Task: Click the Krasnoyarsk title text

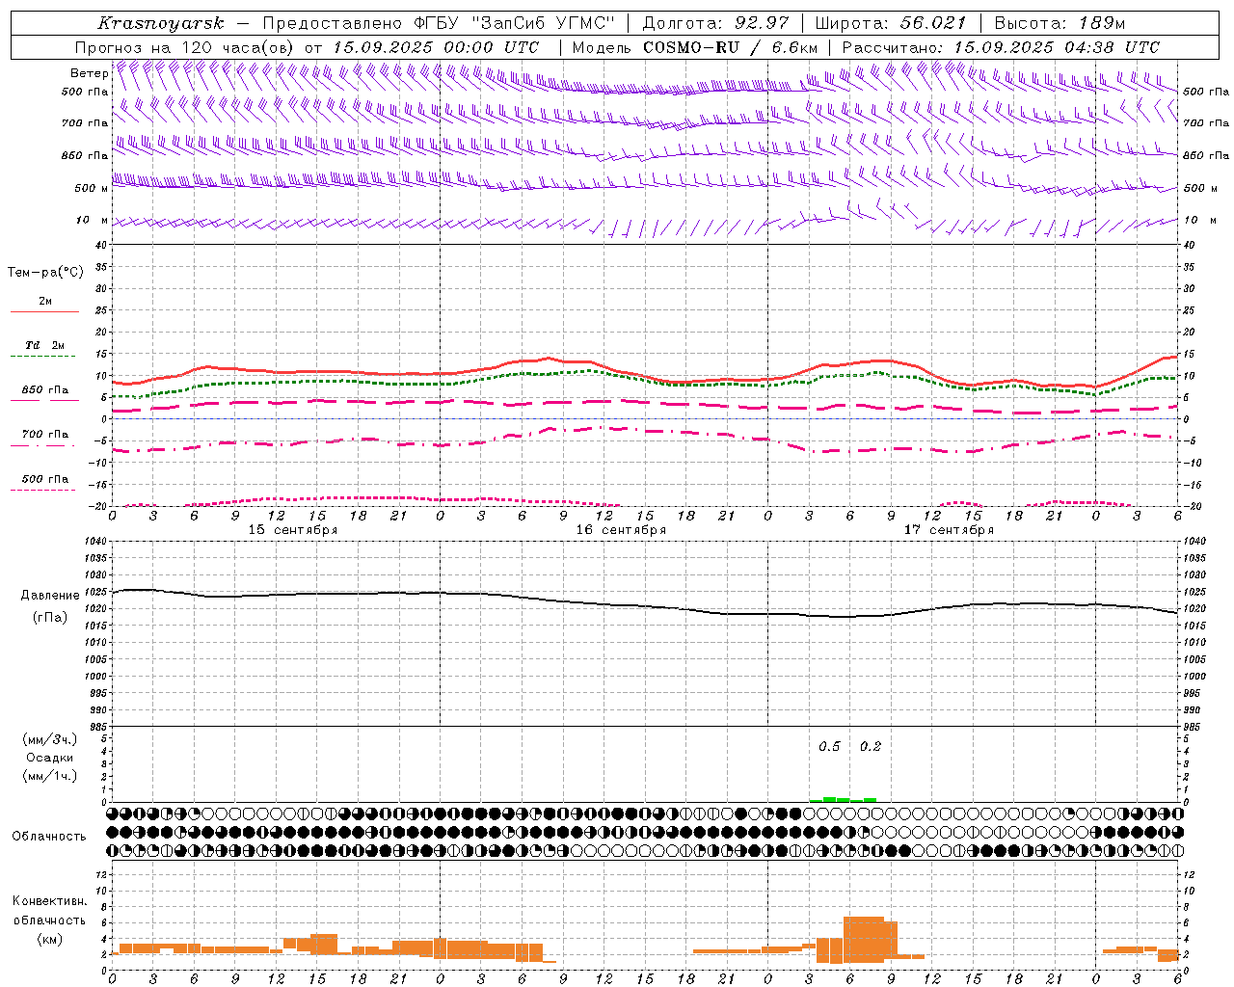Action: [x=161, y=23]
